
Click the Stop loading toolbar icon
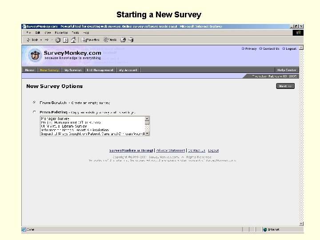[58, 40]
